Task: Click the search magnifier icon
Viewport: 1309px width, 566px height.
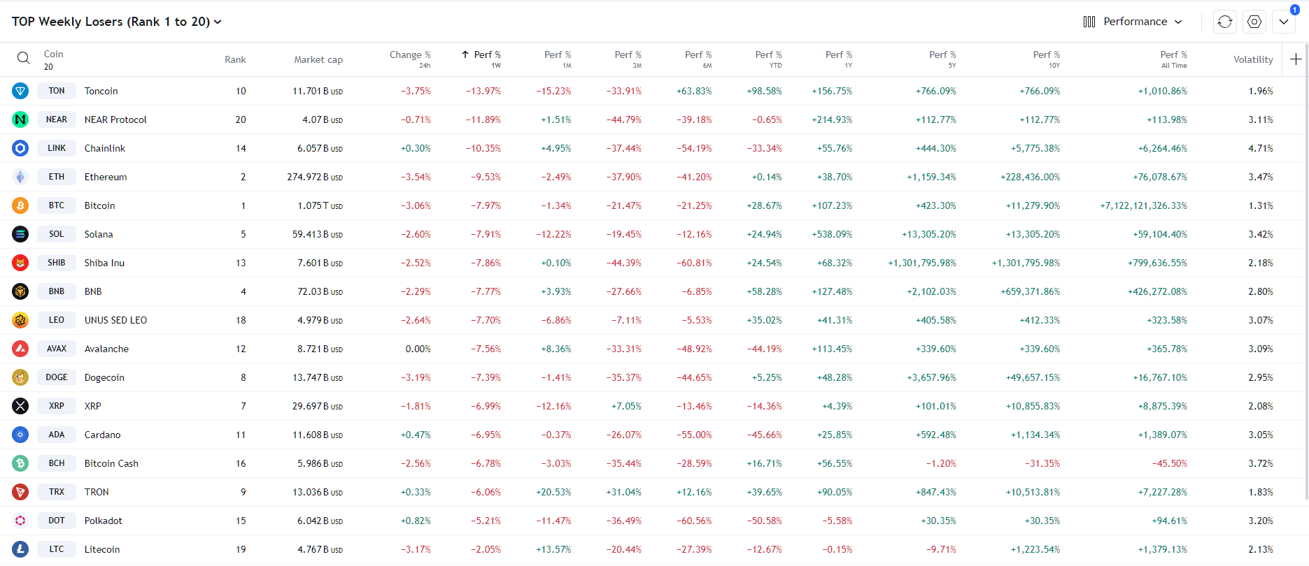Action: click(23, 58)
